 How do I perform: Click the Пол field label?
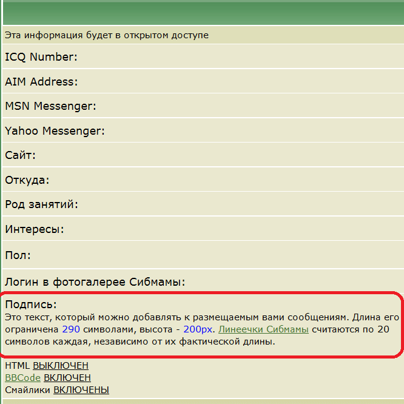(x=18, y=255)
